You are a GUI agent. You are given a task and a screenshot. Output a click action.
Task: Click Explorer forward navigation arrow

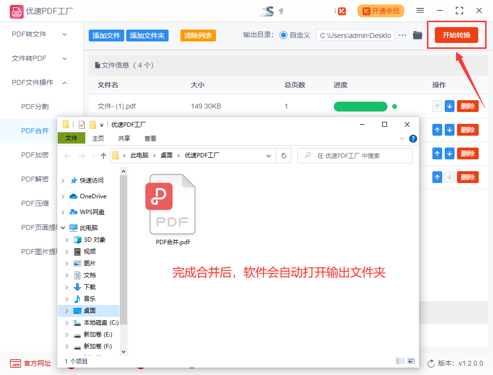click(x=82, y=156)
